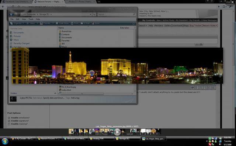Click the Las Vegas Strip panorama image
This screenshot has width=236, height=146.
pos(117,66)
